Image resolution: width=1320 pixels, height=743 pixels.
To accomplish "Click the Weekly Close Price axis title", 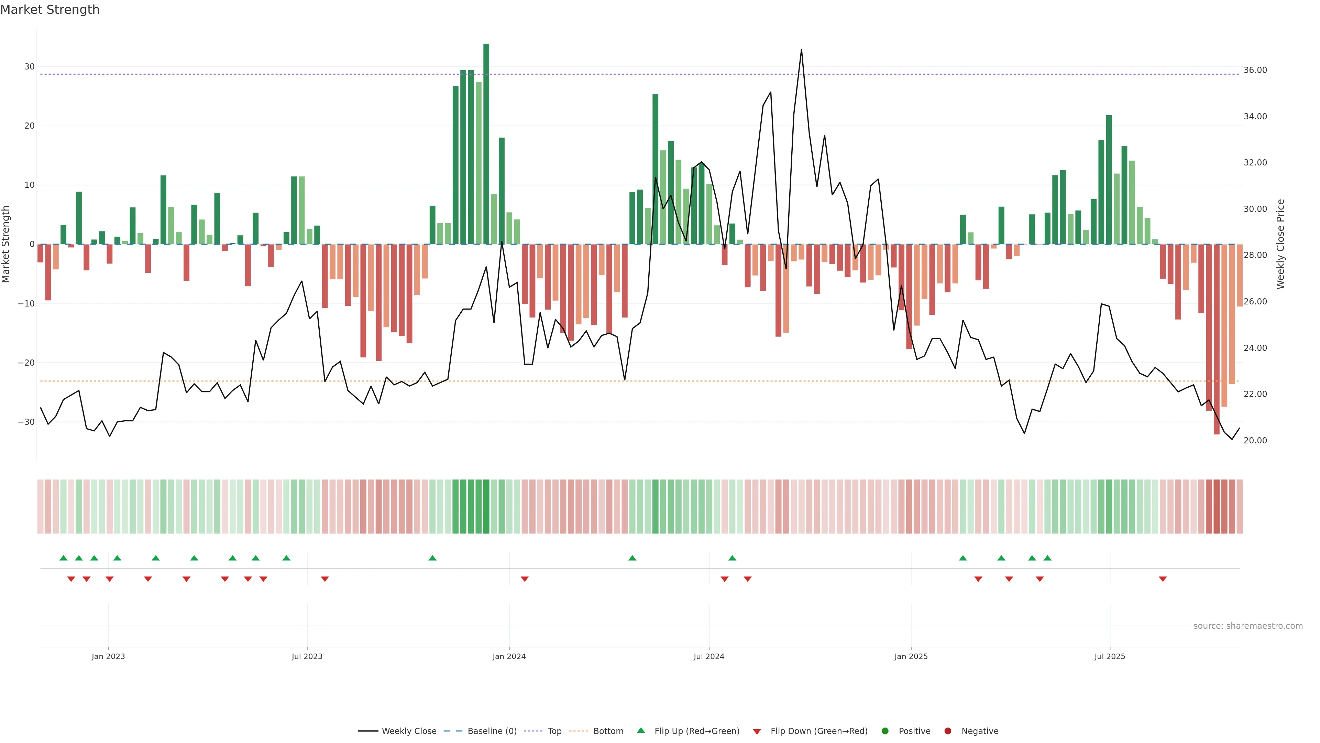I will (1280, 244).
